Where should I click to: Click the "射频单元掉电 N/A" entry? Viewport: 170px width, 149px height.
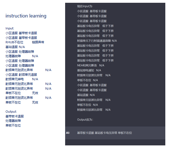(22, 79)
